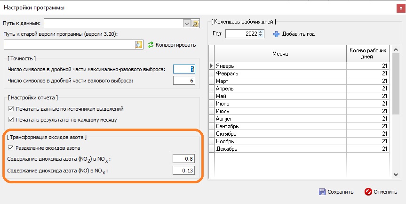Image resolution: width=406 pixels, height=204 pixels.
Task: Click the Кол-во рабочих дней column header
Action: pos(368,54)
